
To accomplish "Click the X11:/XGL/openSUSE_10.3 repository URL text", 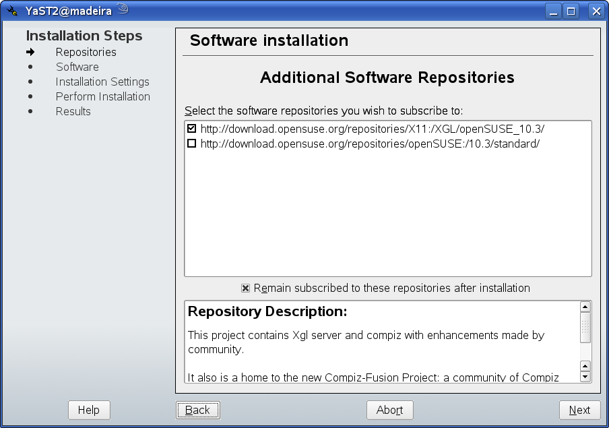I will (x=373, y=129).
